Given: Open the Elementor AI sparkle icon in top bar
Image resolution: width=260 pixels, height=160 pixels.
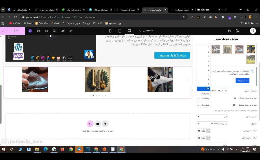Looking at the screenshot, I should point(63,31).
